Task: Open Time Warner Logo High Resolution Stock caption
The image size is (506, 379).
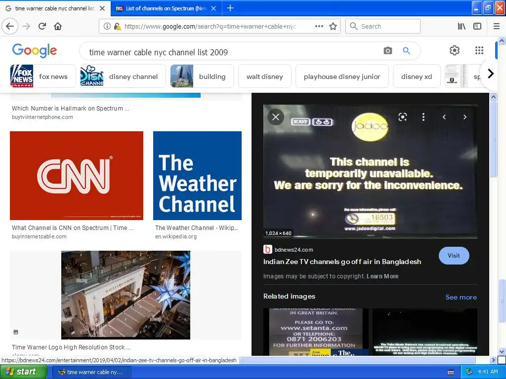Action: pyautogui.click(x=71, y=347)
